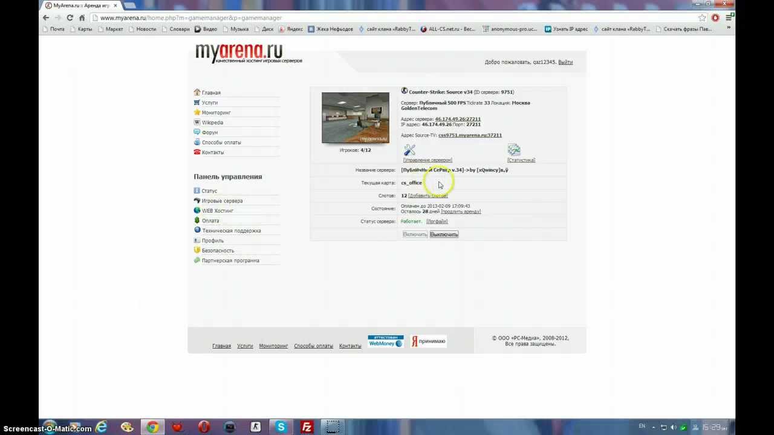Switch to Skype in the taskbar
Screen dimensions: 774x435
pyautogui.click(x=281, y=427)
